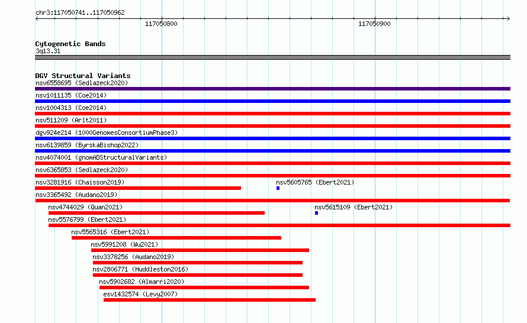The width and height of the screenshot is (527, 323).
Task: Open nsv1004313 (Coe2014) label
Action: coord(71,108)
